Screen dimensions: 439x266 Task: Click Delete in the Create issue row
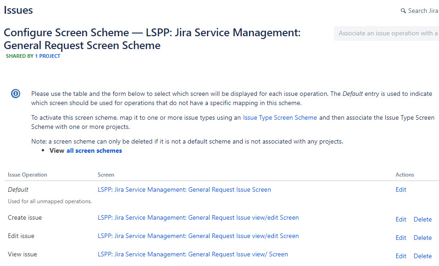coord(423,219)
